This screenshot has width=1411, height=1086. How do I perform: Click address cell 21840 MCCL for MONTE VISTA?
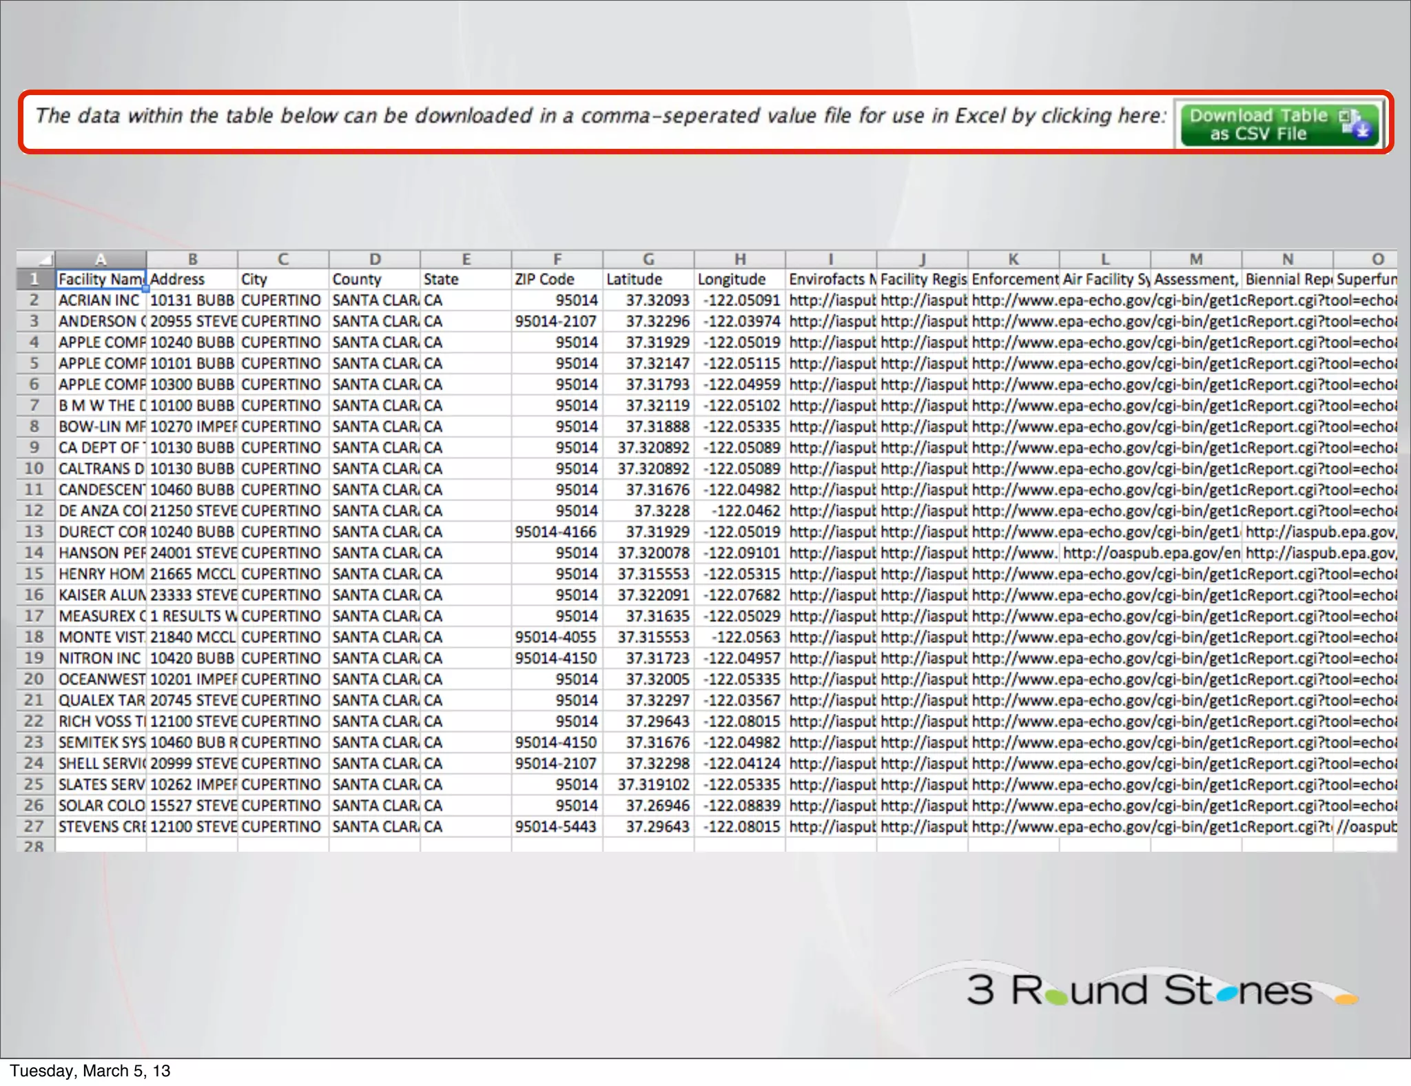click(x=192, y=637)
